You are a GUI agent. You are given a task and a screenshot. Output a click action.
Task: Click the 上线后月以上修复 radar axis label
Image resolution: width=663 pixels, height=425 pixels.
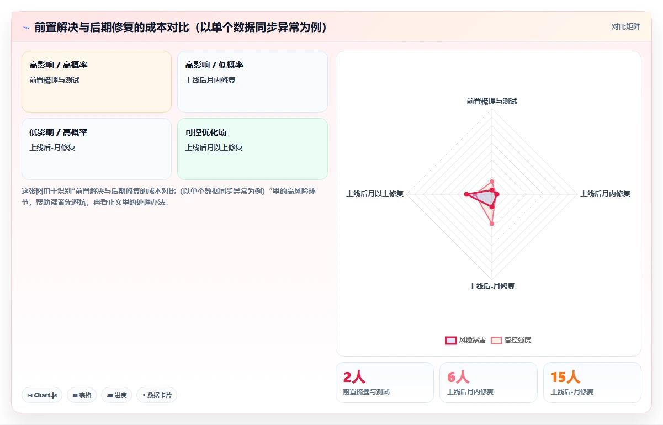375,194
